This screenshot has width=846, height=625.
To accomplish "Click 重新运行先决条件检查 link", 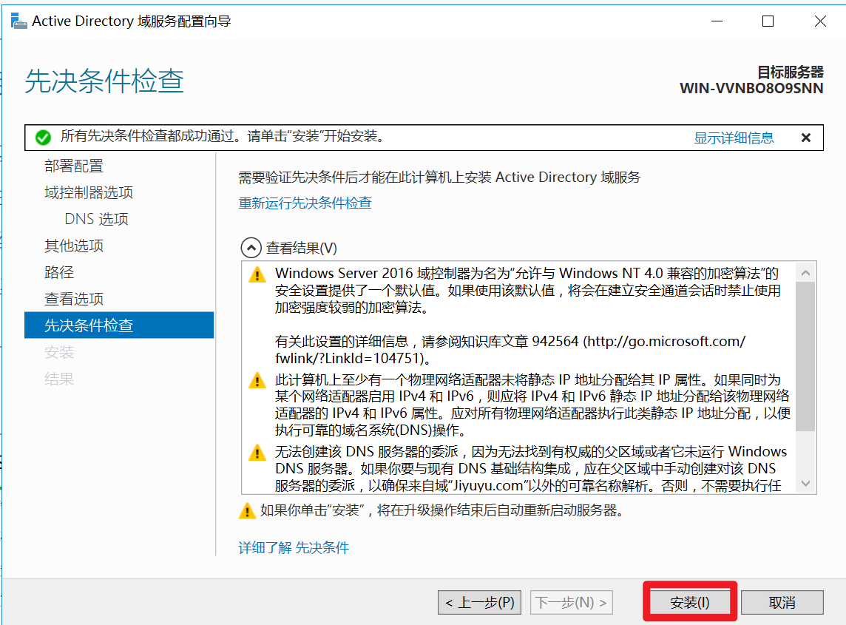I will [x=305, y=203].
